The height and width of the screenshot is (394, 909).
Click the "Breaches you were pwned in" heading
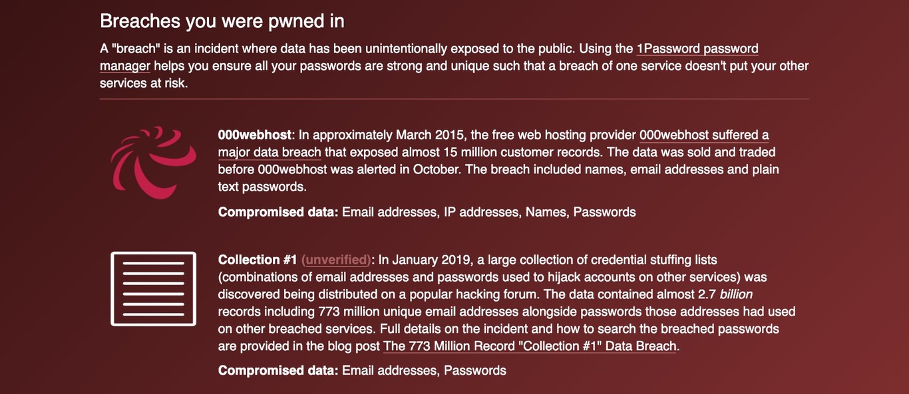pyautogui.click(x=222, y=21)
